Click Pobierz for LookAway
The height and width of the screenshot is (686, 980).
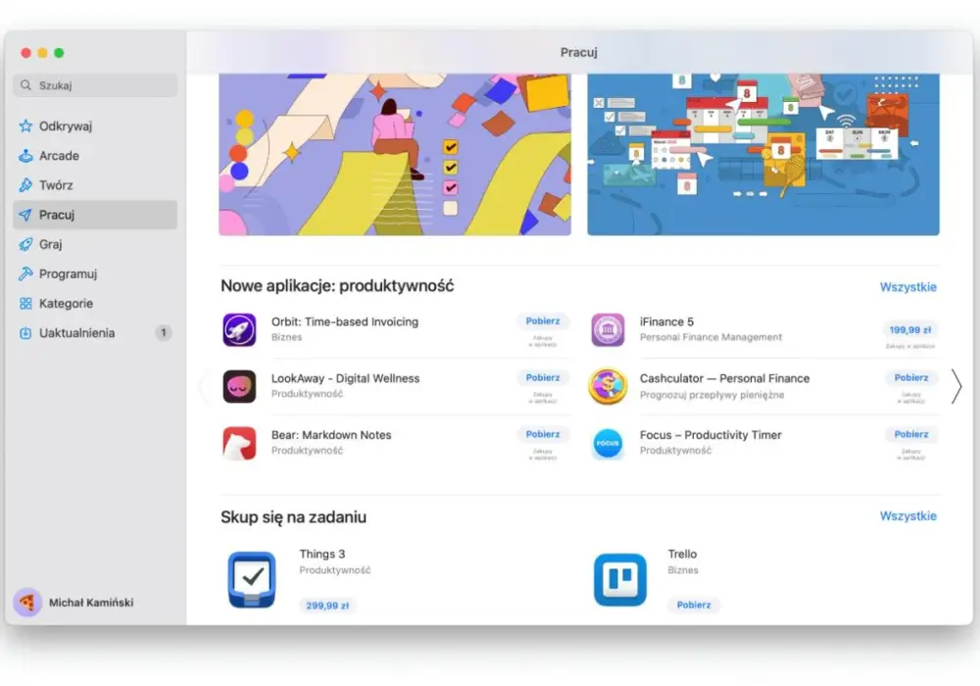543,378
